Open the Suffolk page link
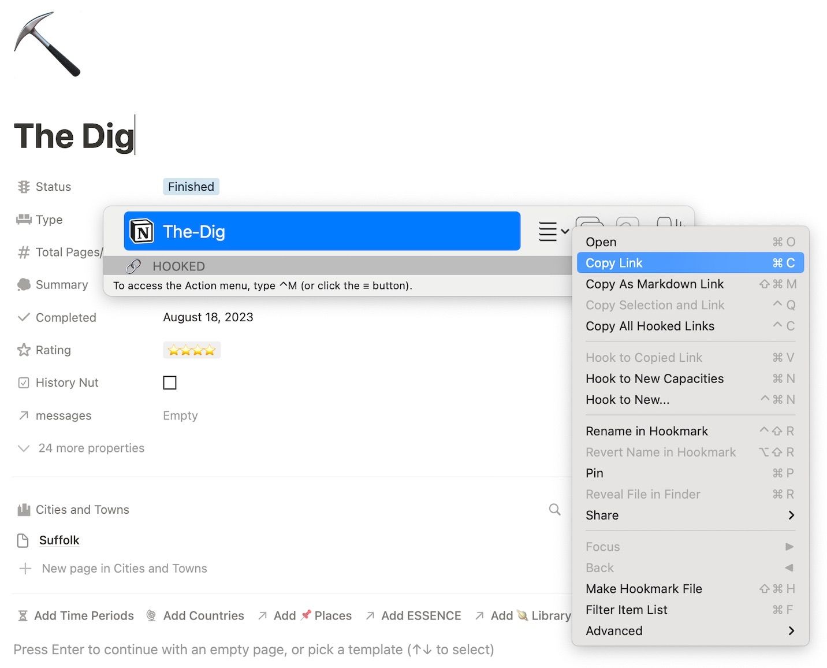The image size is (827, 668). (x=59, y=540)
